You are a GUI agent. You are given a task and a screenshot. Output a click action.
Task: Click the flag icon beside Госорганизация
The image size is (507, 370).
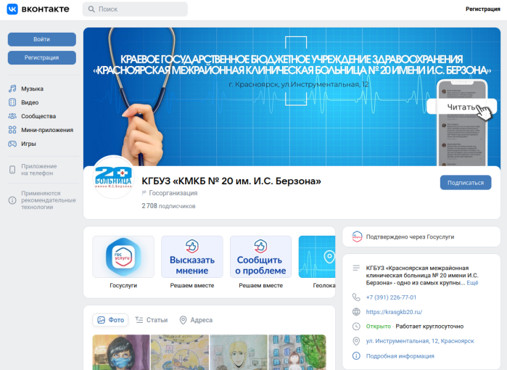click(144, 193)
